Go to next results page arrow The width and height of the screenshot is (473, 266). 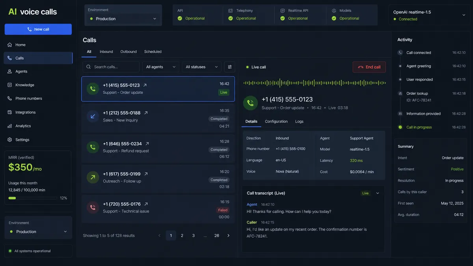228,236
